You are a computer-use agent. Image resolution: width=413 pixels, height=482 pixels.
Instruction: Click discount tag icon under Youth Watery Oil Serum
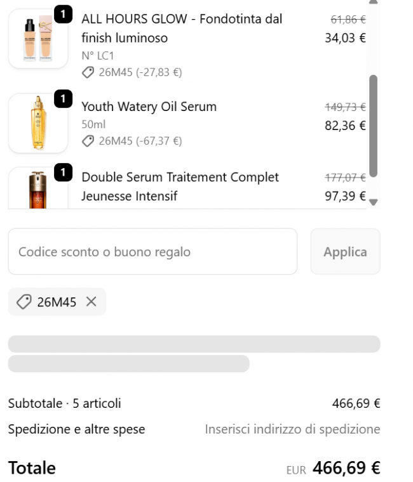(88, 141)
